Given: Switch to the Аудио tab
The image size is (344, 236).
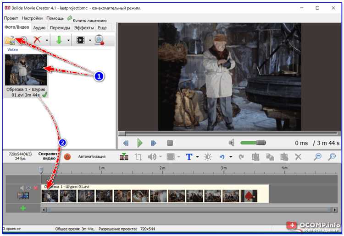Looking at the screenshot, I should [39, 28].
